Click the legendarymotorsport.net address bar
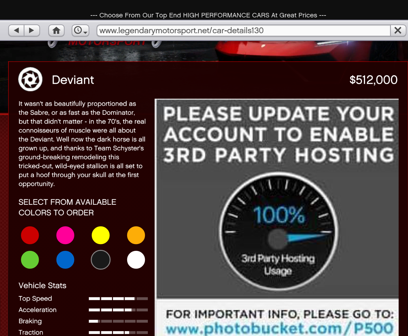Viewport: 408px width, 336px height. tap(244, 31)
